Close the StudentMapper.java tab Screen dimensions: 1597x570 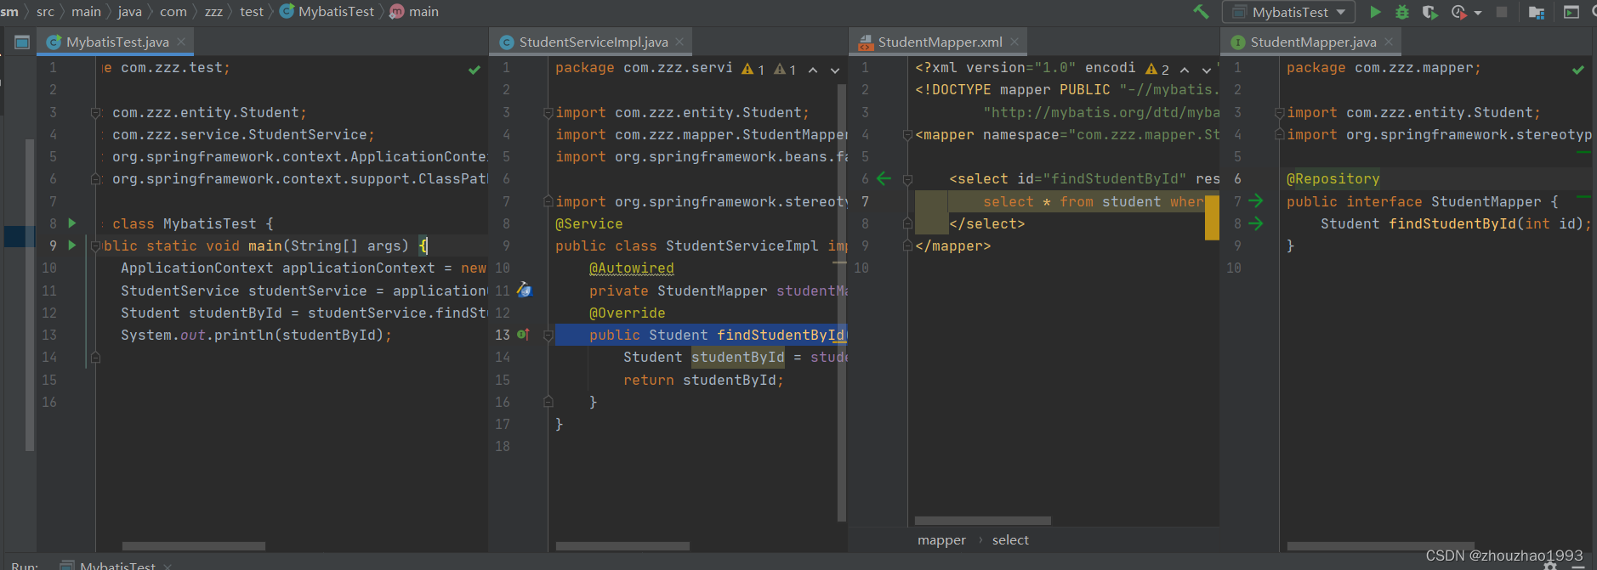pyautogui.click(x=1389, y=42)
